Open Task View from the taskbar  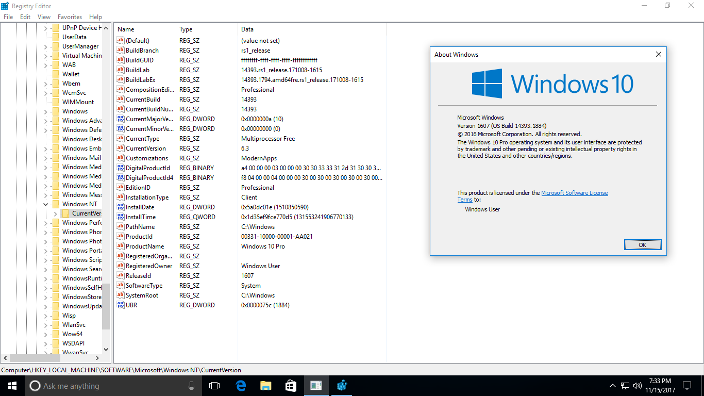(214, 386)
